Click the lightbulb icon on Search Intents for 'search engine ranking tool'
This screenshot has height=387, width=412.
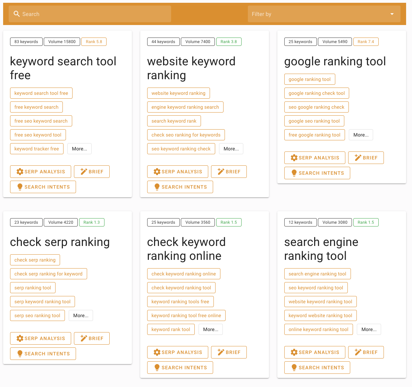pos(294,367)
